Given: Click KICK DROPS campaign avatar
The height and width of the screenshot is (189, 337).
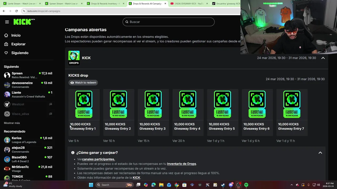Looking at the screenshot, I should (x=74, y=58).
